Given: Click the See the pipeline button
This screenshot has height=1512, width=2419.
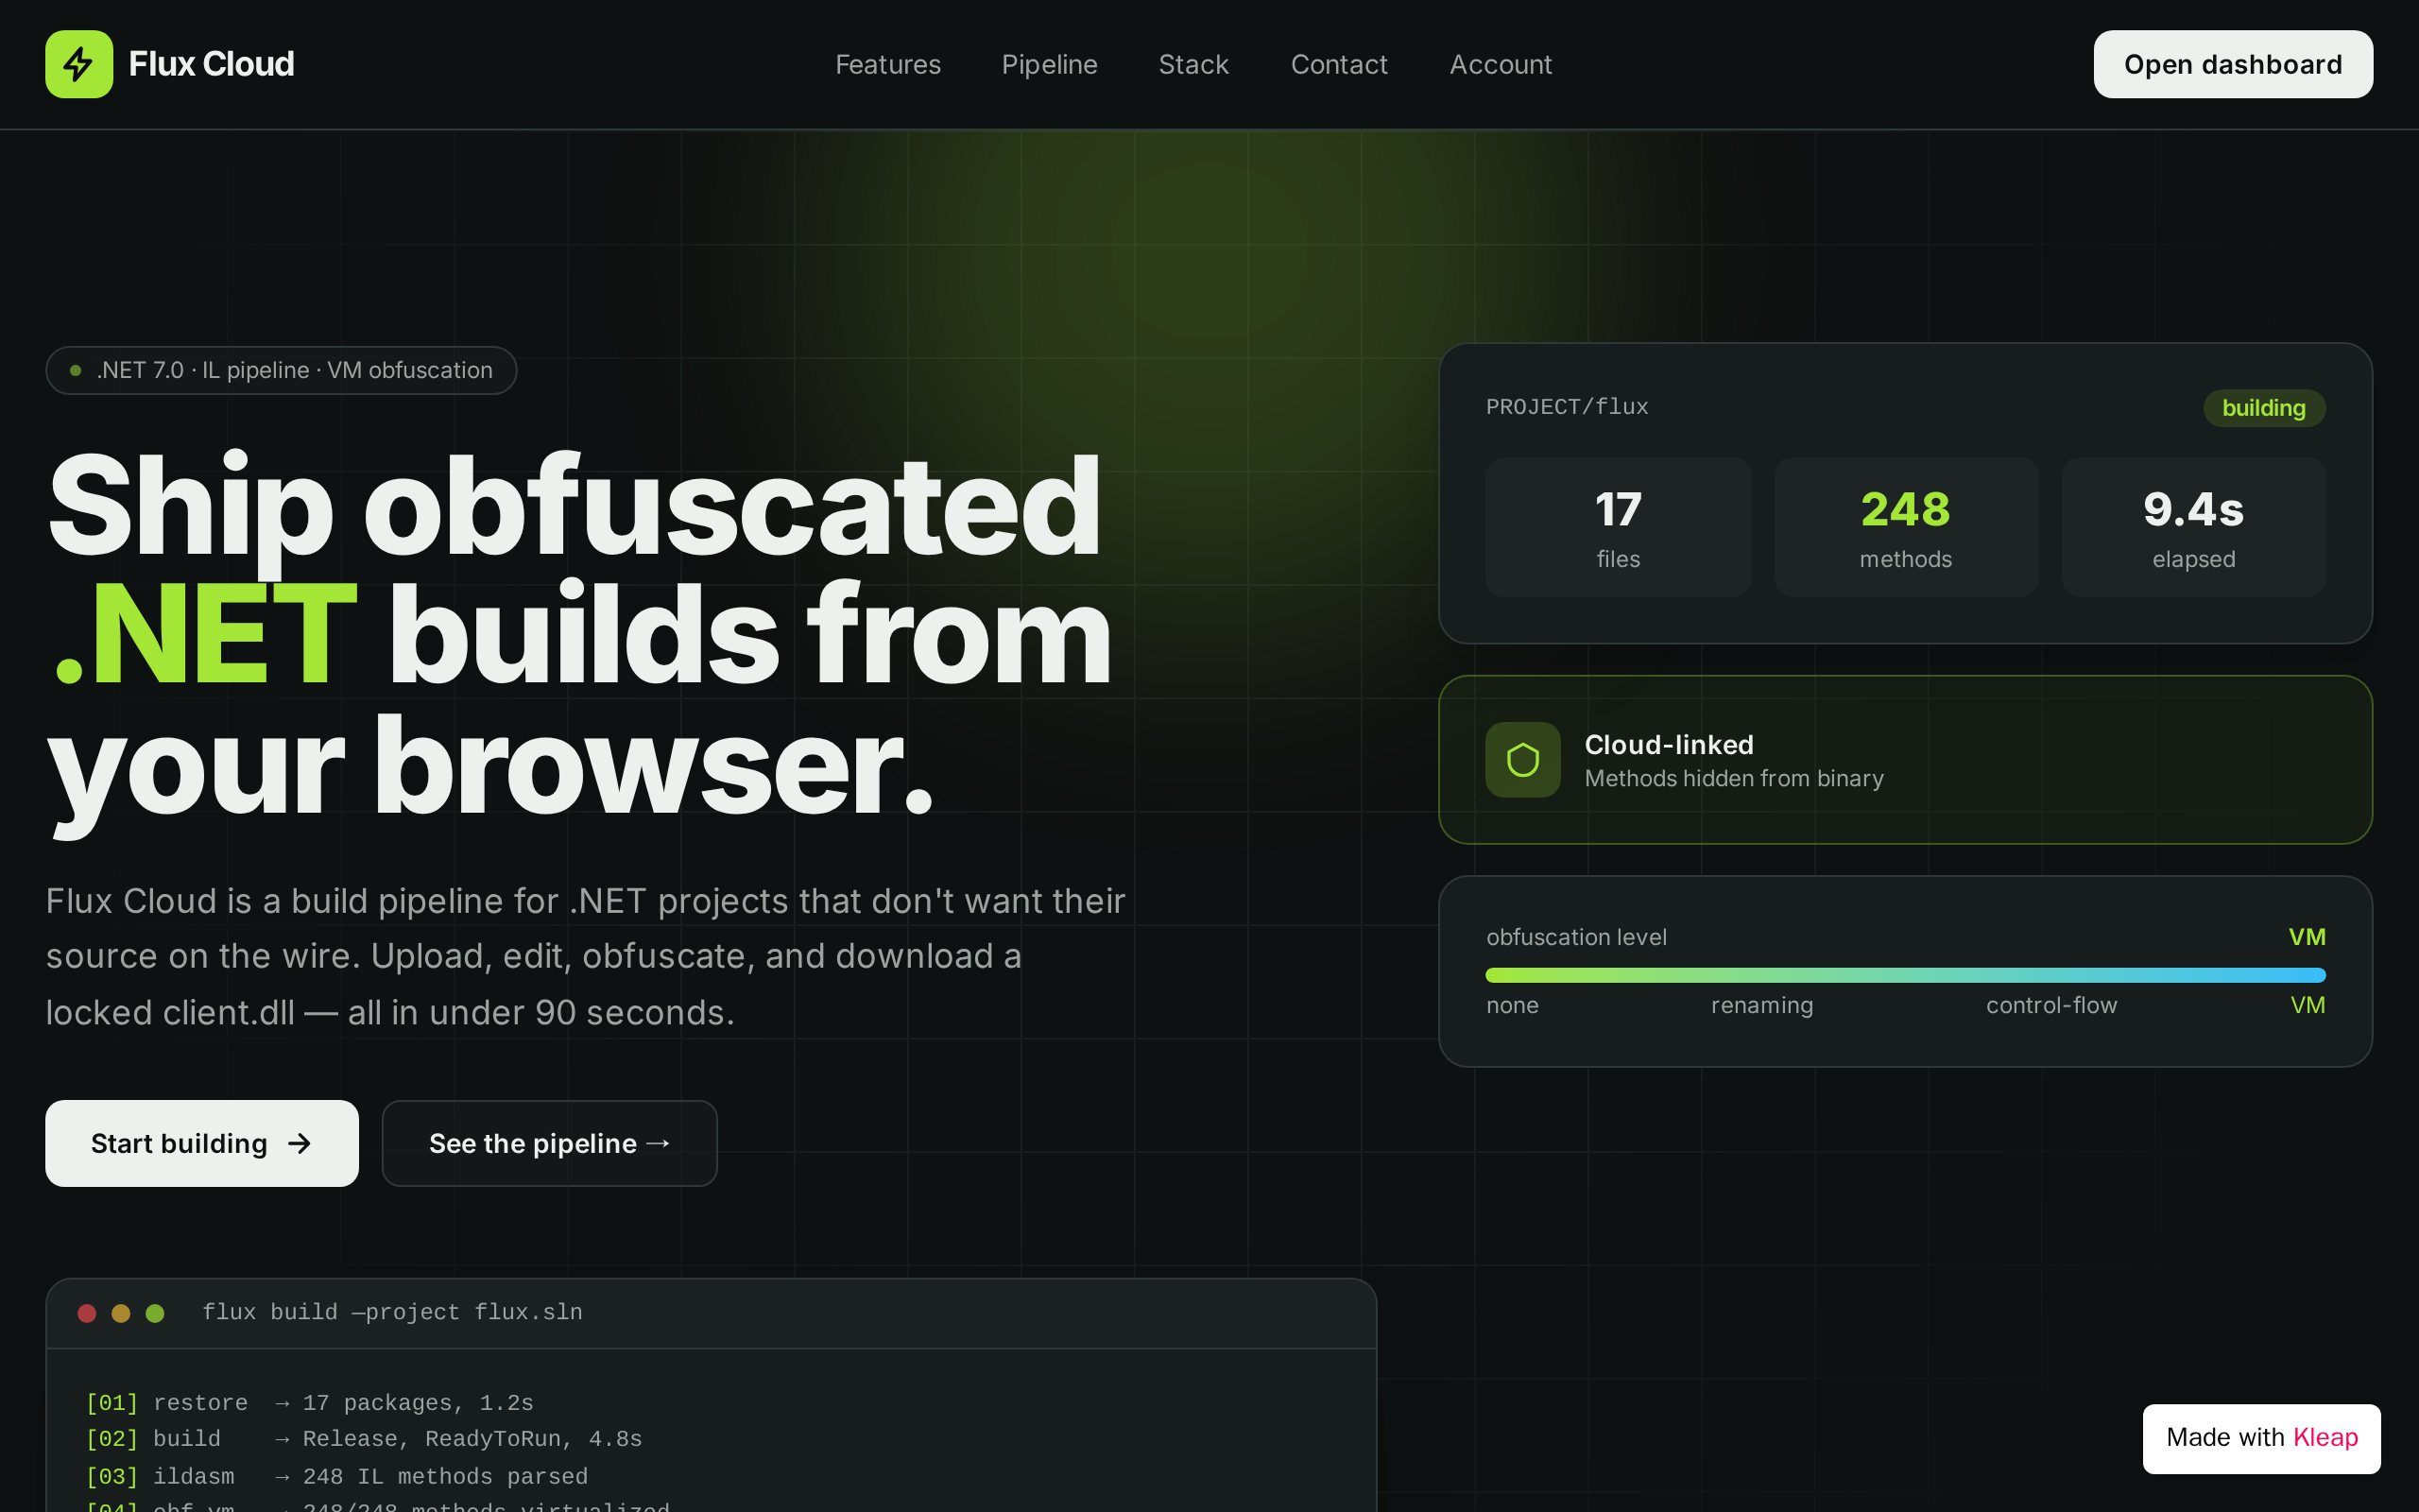Looking at the screenshot, I should click(x=550, y=1143).
